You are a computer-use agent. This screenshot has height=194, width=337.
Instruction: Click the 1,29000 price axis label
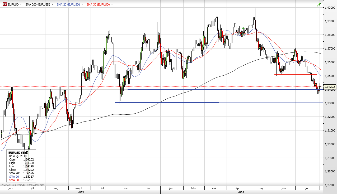pos(330,158)
